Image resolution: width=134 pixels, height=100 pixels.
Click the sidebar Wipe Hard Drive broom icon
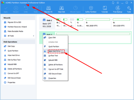(5, 55)
